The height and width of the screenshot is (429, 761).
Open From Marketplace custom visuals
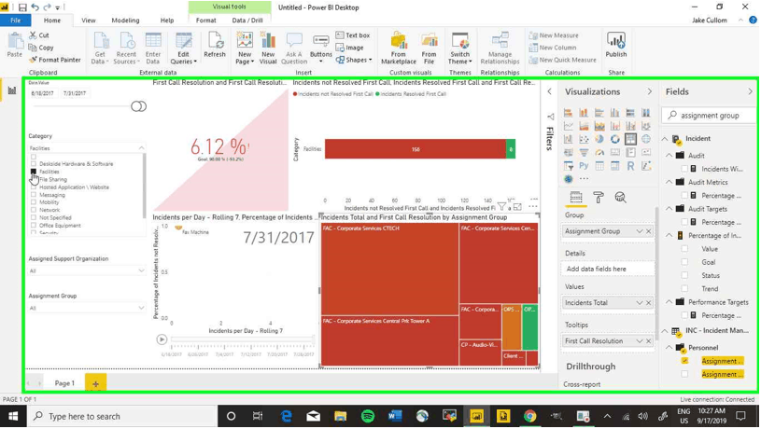399,48
